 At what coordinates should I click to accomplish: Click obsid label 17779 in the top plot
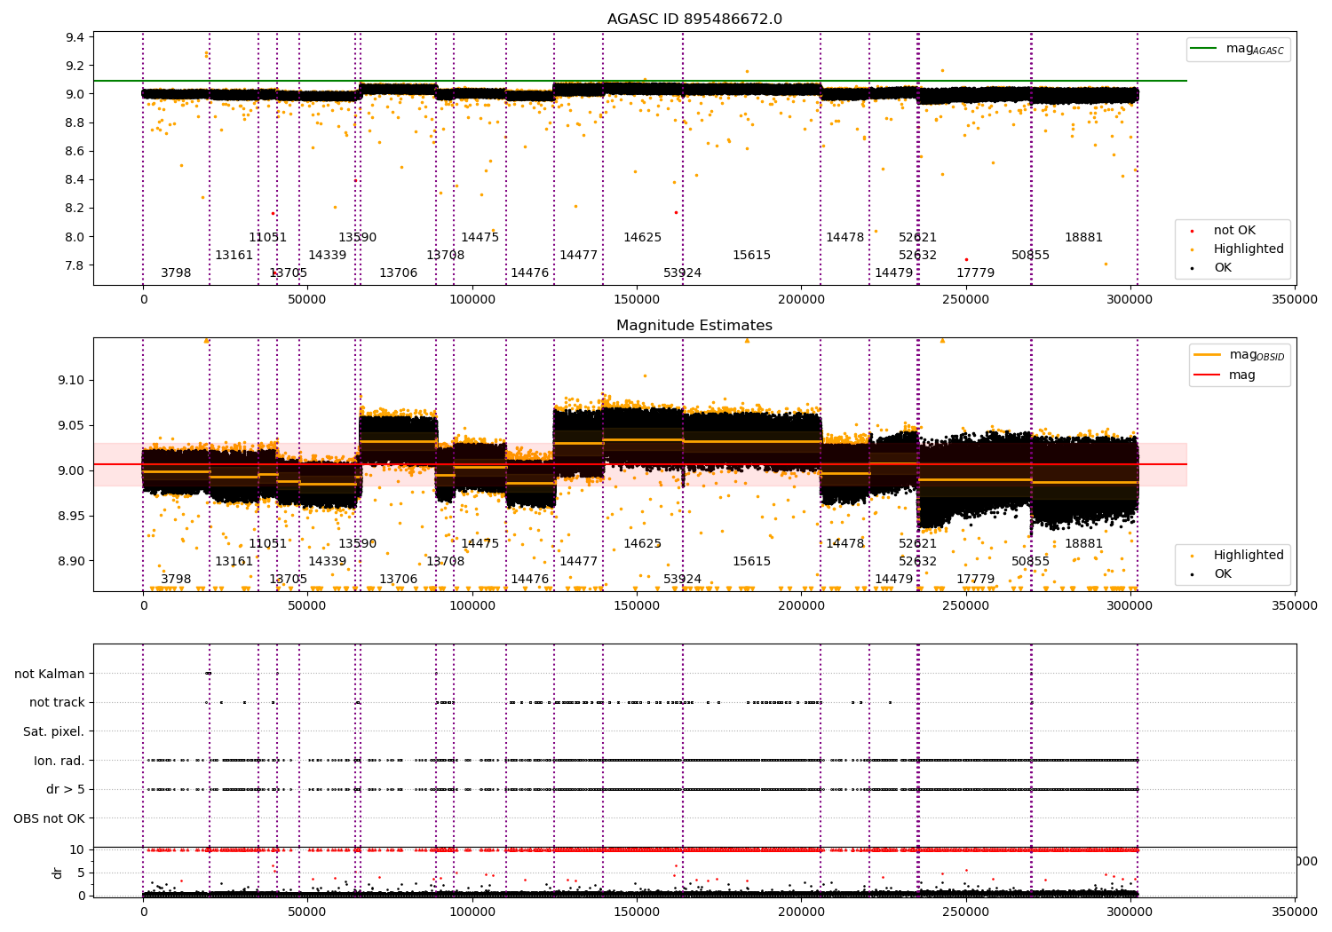[976, 272]
